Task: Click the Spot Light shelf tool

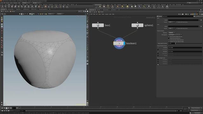Action: pos(104,7)
